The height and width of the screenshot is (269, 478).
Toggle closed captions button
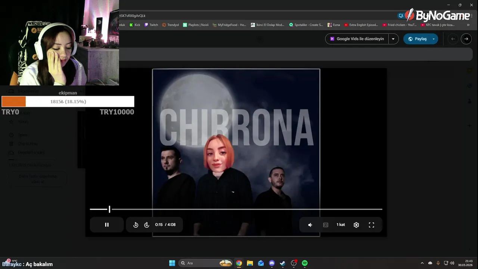pos(326,225)
